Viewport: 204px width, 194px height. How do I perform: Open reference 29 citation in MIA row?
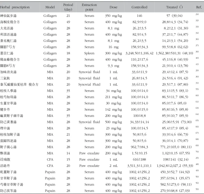197,70
